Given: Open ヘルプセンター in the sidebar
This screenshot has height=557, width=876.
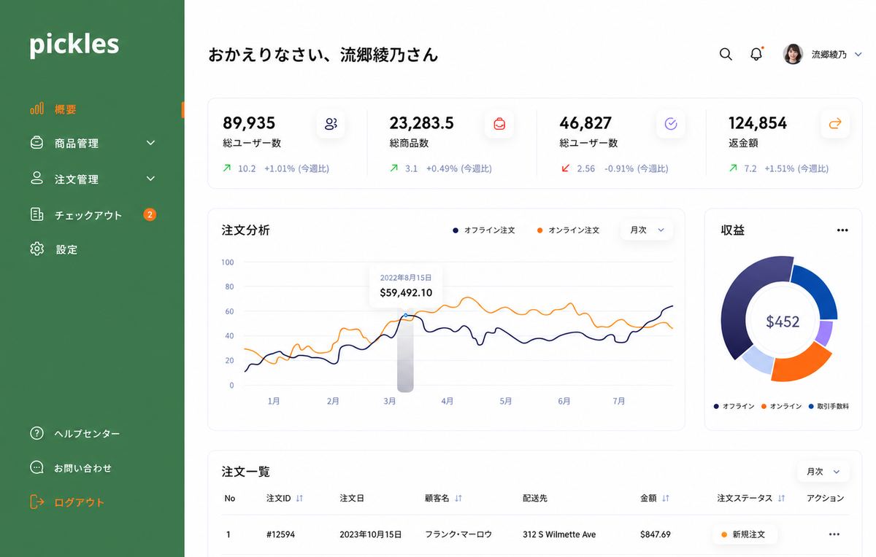Looking at the screenshot, I should tap(87, 434).
